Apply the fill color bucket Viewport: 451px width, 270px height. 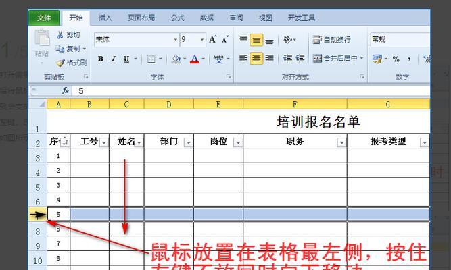(x=175, y=59)
